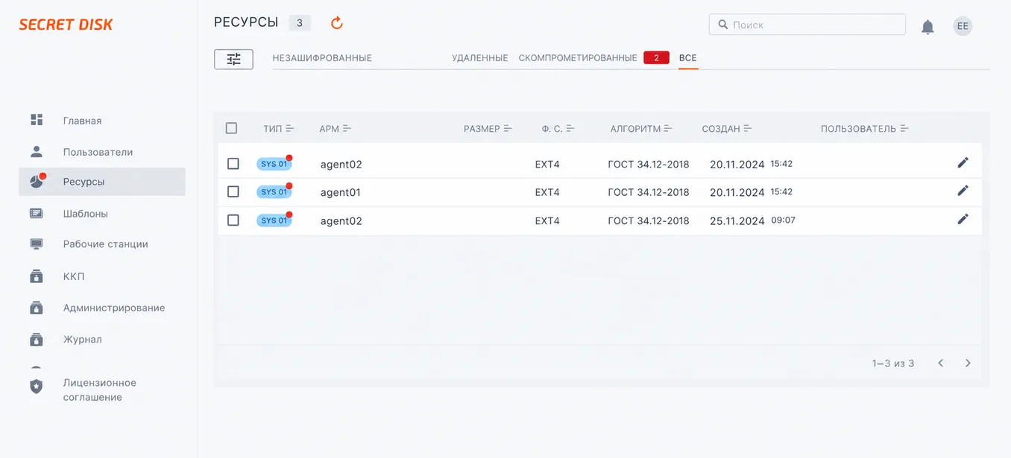Tick the select-all checkbox in table header
The image size is (1011, 458).
(231, 128)
